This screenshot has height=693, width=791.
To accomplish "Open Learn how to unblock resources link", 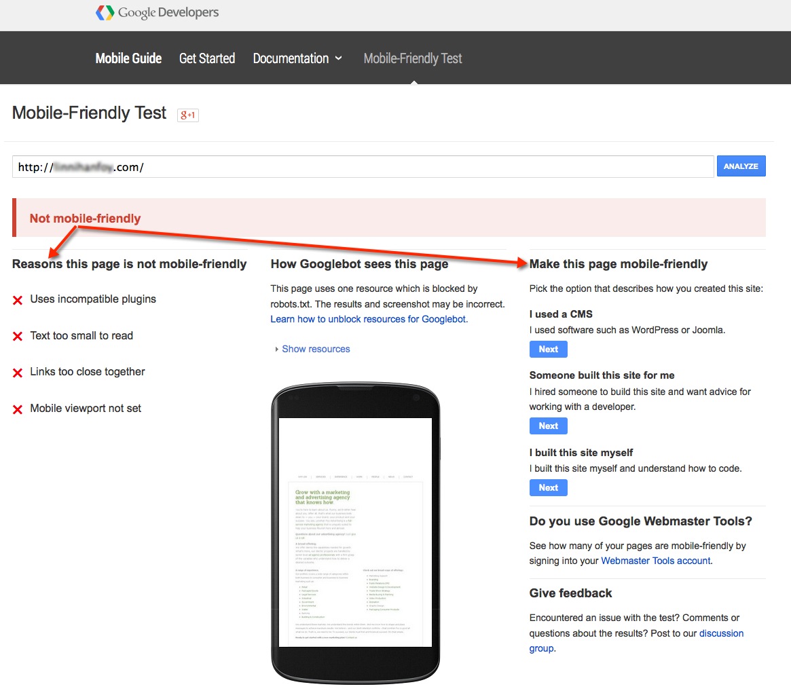I will 369,319.
